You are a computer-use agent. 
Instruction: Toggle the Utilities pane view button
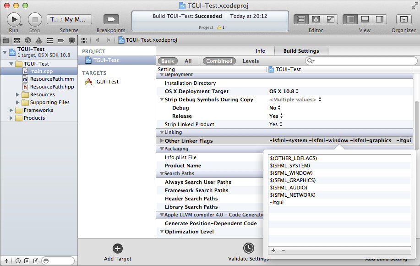pos(379,19)
